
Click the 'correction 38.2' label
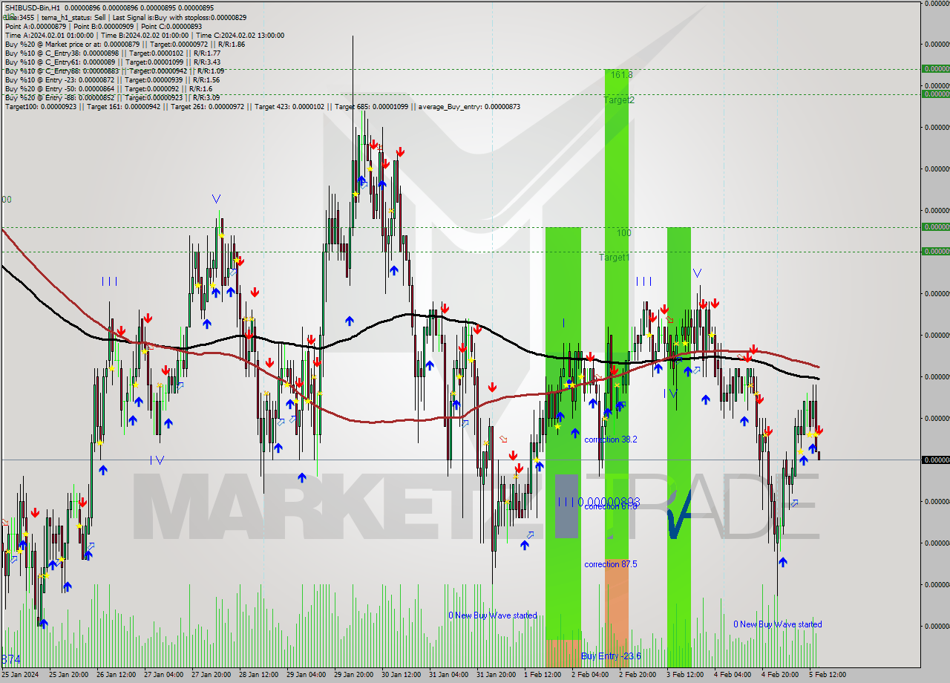pos(611,439)
